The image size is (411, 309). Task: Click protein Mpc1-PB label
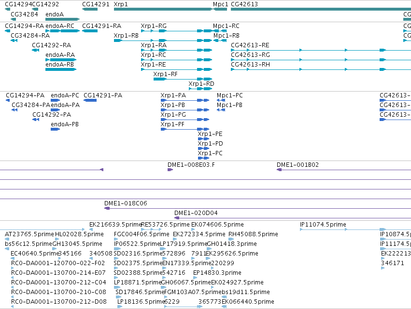click(229, 105)
